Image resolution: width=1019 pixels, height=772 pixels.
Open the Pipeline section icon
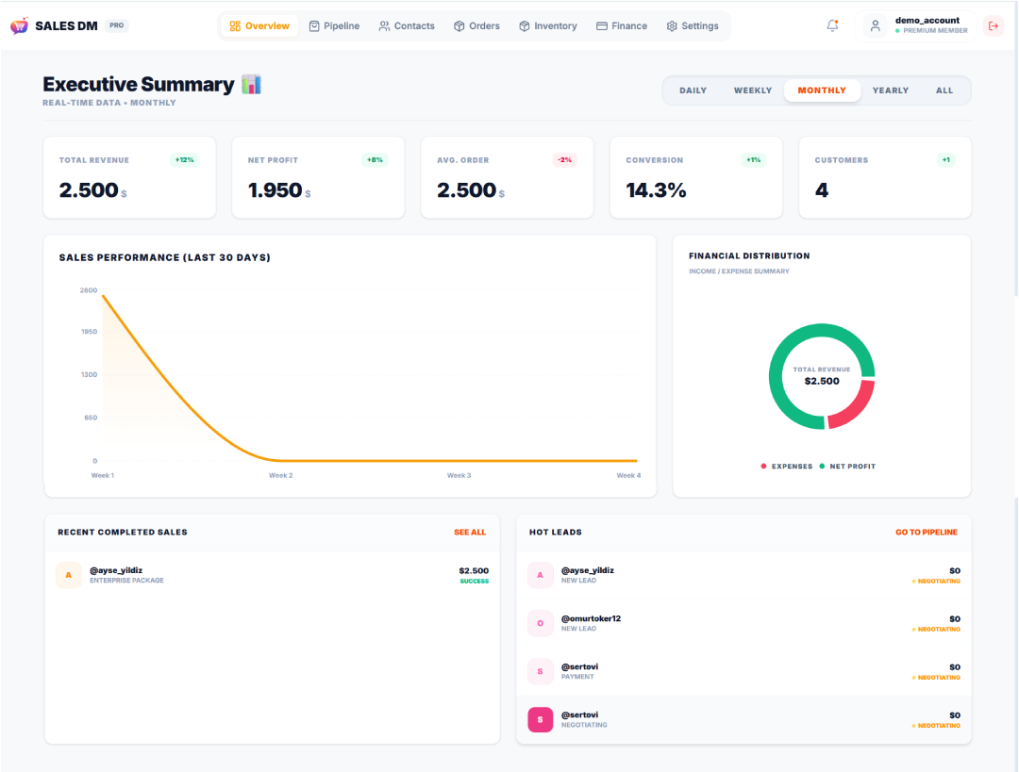(312, 25)
